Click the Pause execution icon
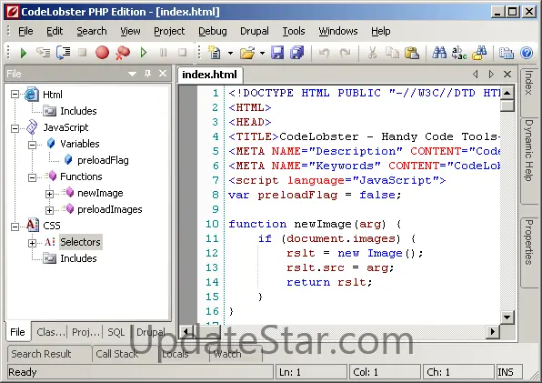This screenshot has width=542, height=383. click(x=163, y=53)
